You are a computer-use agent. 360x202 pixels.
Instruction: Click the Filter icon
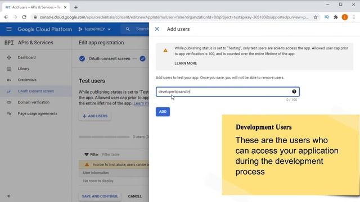tap(86, 155)
